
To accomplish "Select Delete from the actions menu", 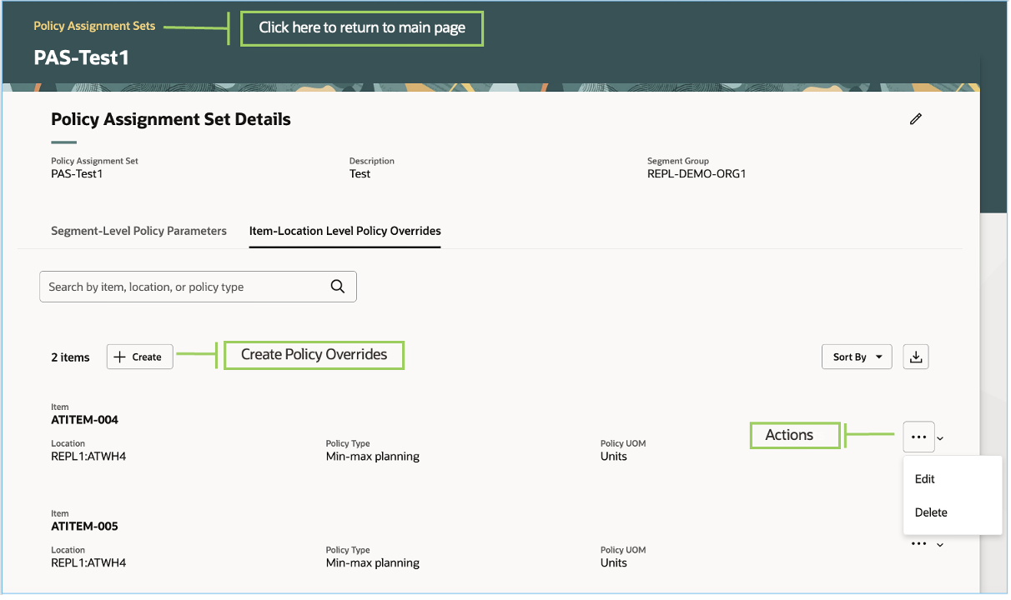I will pos(930,512).
